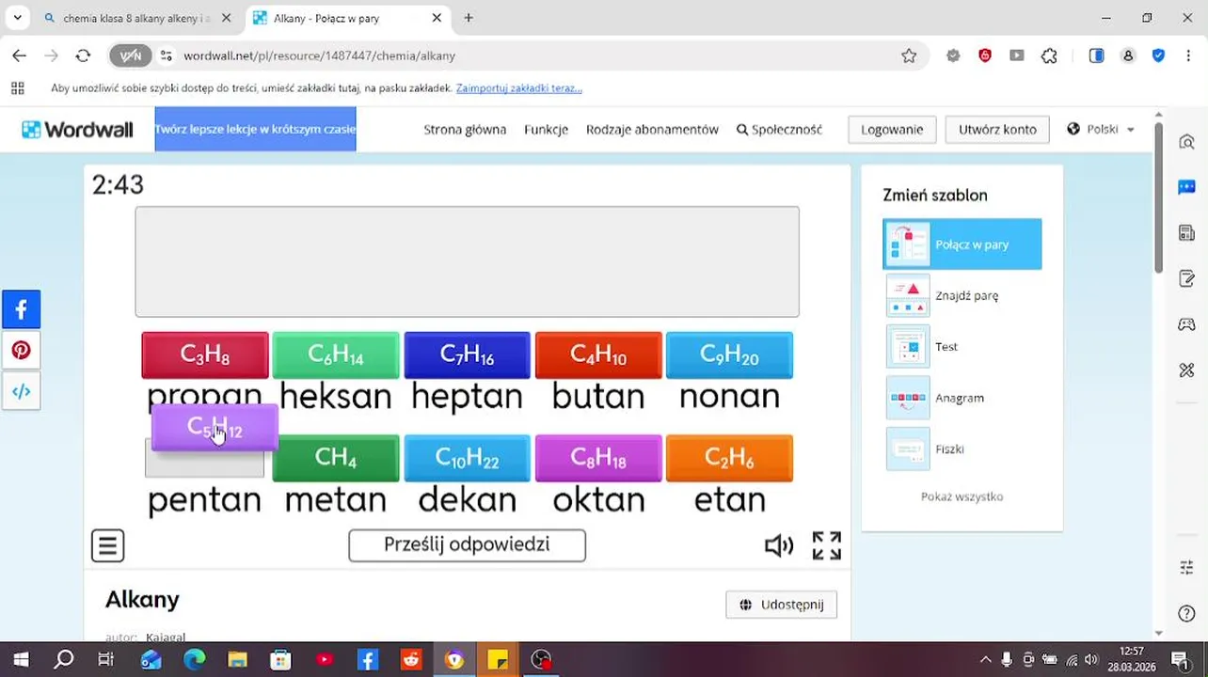The image size is (1208, 677).
Task: Open Windows Start menu
Action: [x=21, y=659]
